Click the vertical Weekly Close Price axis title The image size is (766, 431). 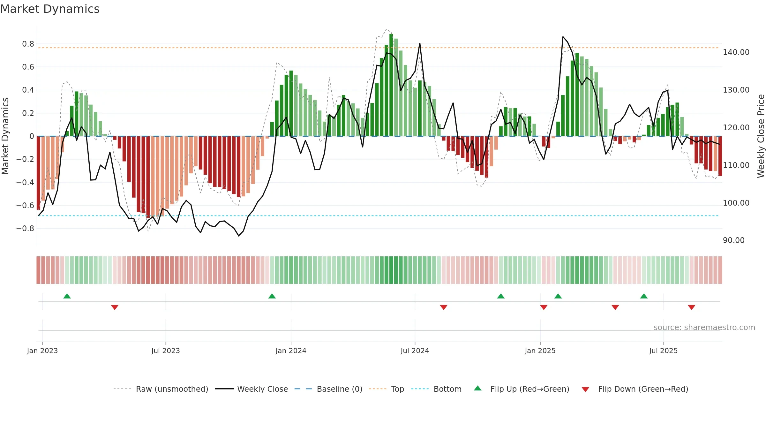pos(761,136)
